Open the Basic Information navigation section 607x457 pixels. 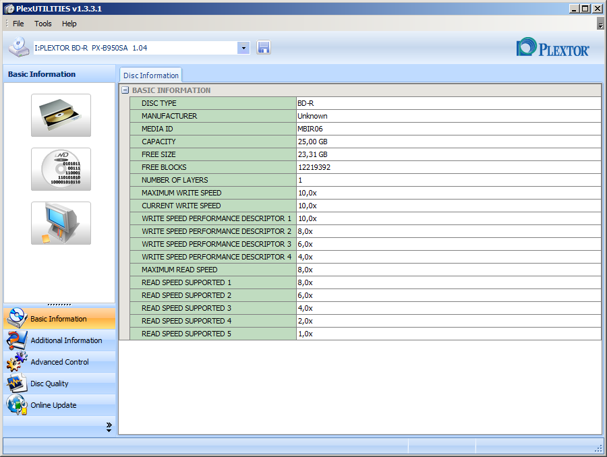point(59,318)
